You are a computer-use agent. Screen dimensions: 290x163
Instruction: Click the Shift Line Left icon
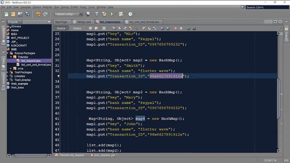click(162, 28)
